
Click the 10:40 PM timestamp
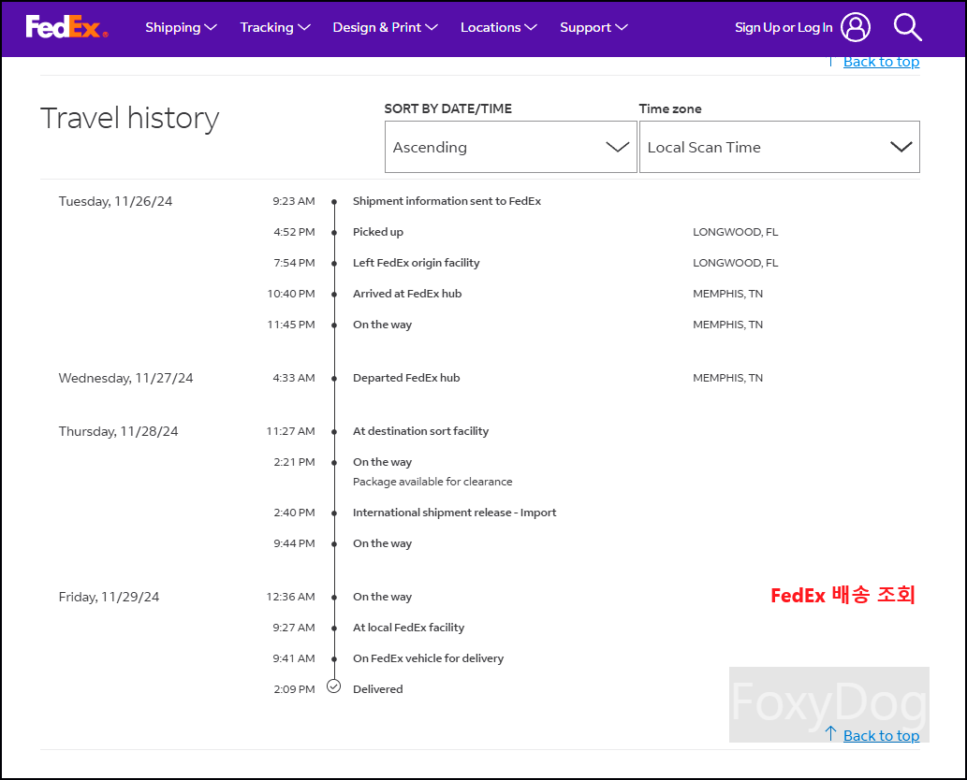[x=291, y=294]
